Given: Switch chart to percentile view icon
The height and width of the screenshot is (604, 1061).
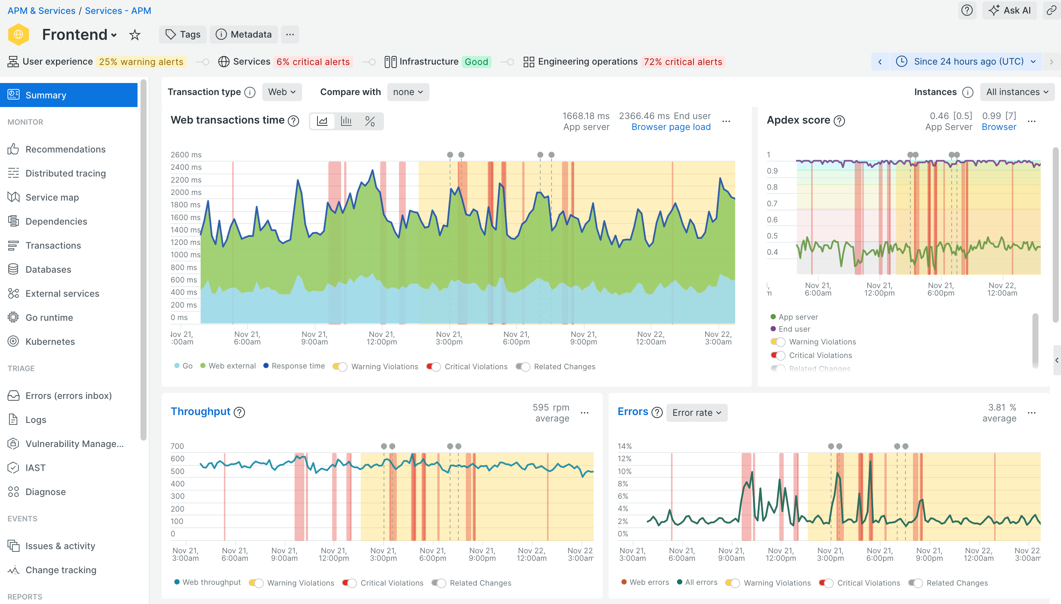Looking at the screenshot, I should (x=370, y=121).
